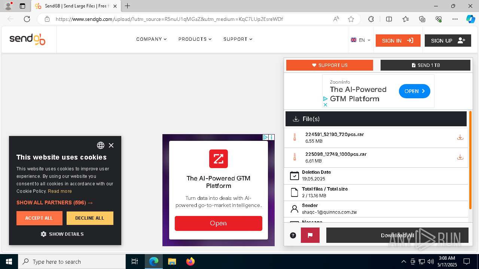Select file name 225098_12749_1000pcs.rar
Screen dimensions: 479x269
(x=336, y=154)
